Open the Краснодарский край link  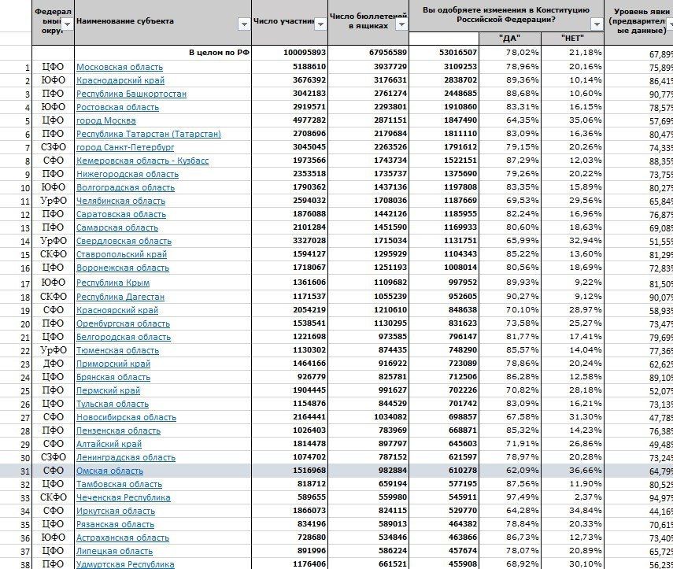tap(120, 81)
